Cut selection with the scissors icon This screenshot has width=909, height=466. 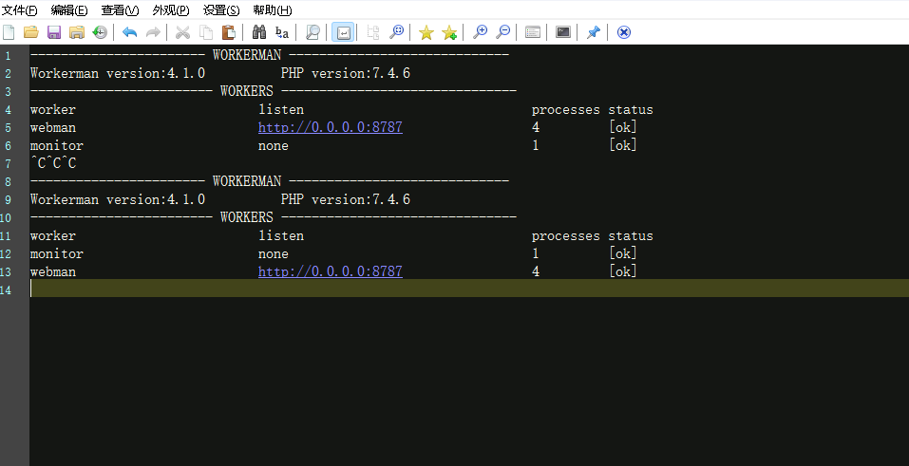pyautogui.click(x=182, y=32)
